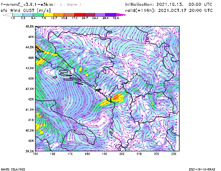
Task: Click the legend value 20.7
Action: 85,18
